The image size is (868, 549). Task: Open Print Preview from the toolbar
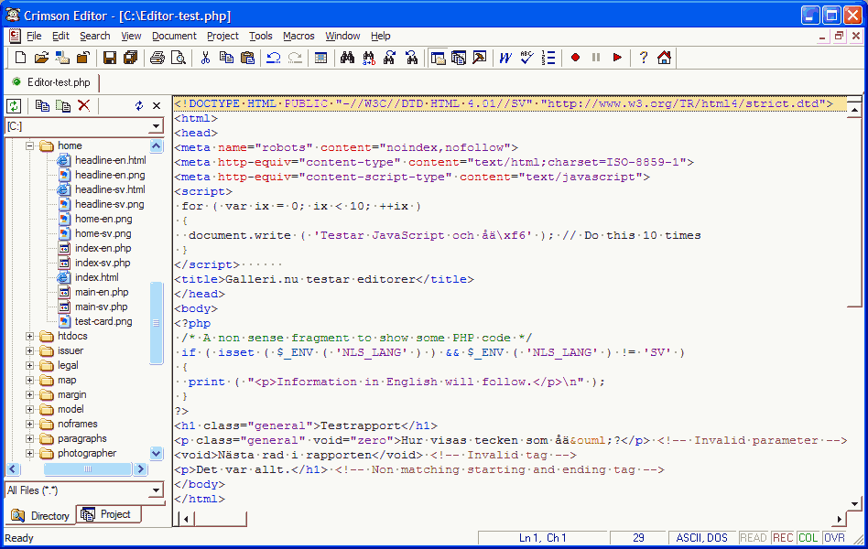[179, 58]
